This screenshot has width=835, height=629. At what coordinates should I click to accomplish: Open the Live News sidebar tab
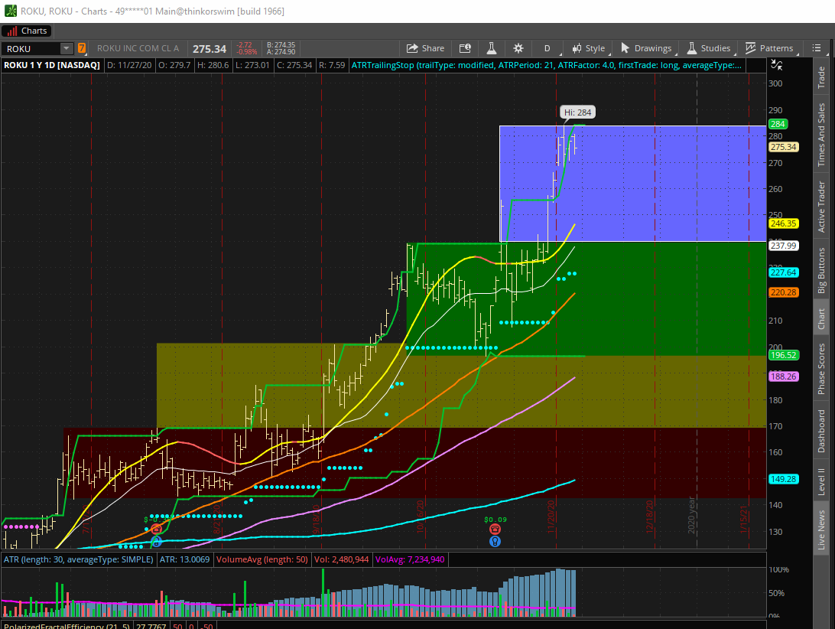[822, 530]
